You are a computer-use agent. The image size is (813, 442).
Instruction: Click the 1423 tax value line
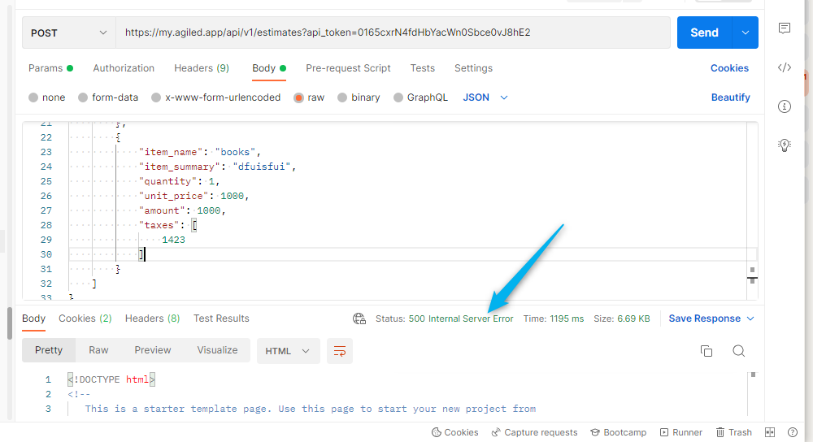point(173,240)
